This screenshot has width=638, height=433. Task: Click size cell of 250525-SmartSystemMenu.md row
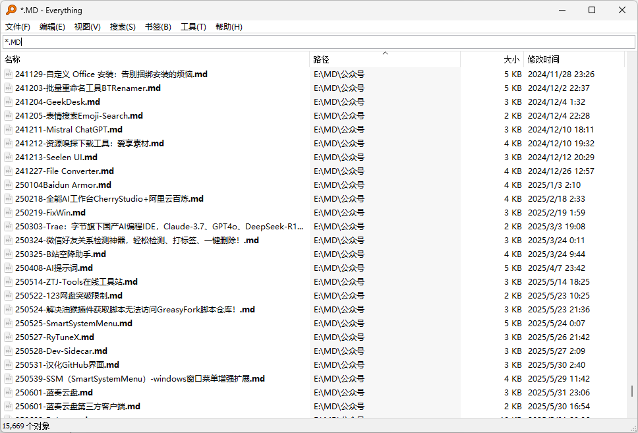pyautogui.click(x=513, y=323)
